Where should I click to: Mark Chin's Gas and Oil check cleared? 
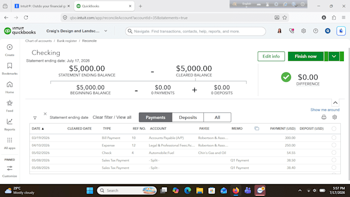click(x=334, y=153)
